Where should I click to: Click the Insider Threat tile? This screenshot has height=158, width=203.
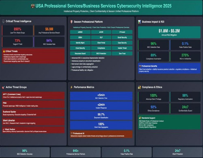tap(122, 48)
